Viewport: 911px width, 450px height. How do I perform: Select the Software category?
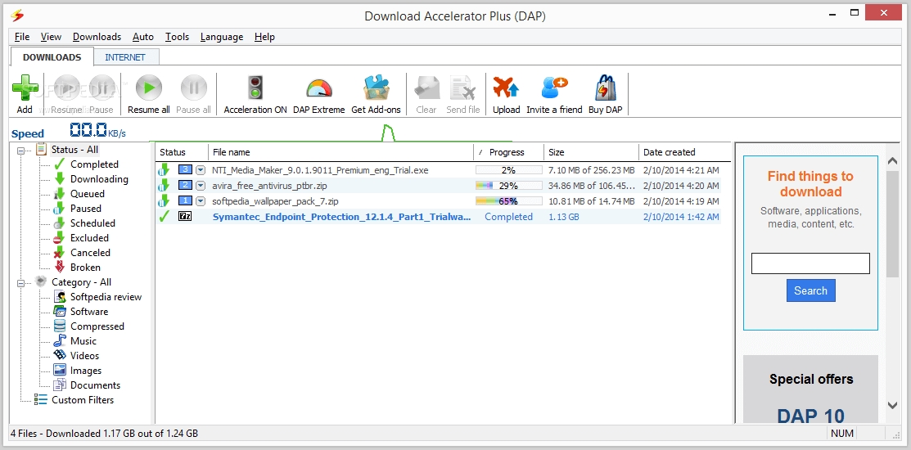(89, 311)
